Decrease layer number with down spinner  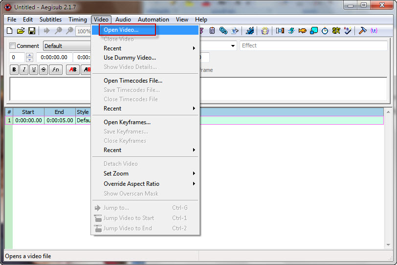[30, 60]
